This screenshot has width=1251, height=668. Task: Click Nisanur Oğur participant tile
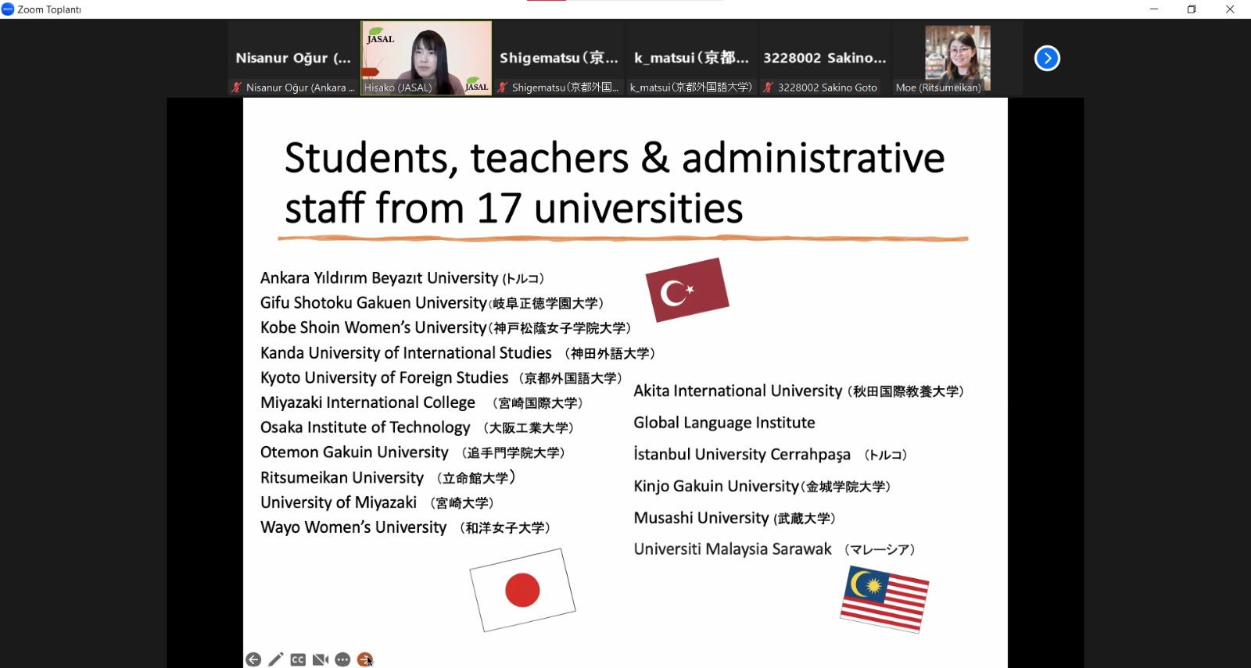[x=293, y=58]
